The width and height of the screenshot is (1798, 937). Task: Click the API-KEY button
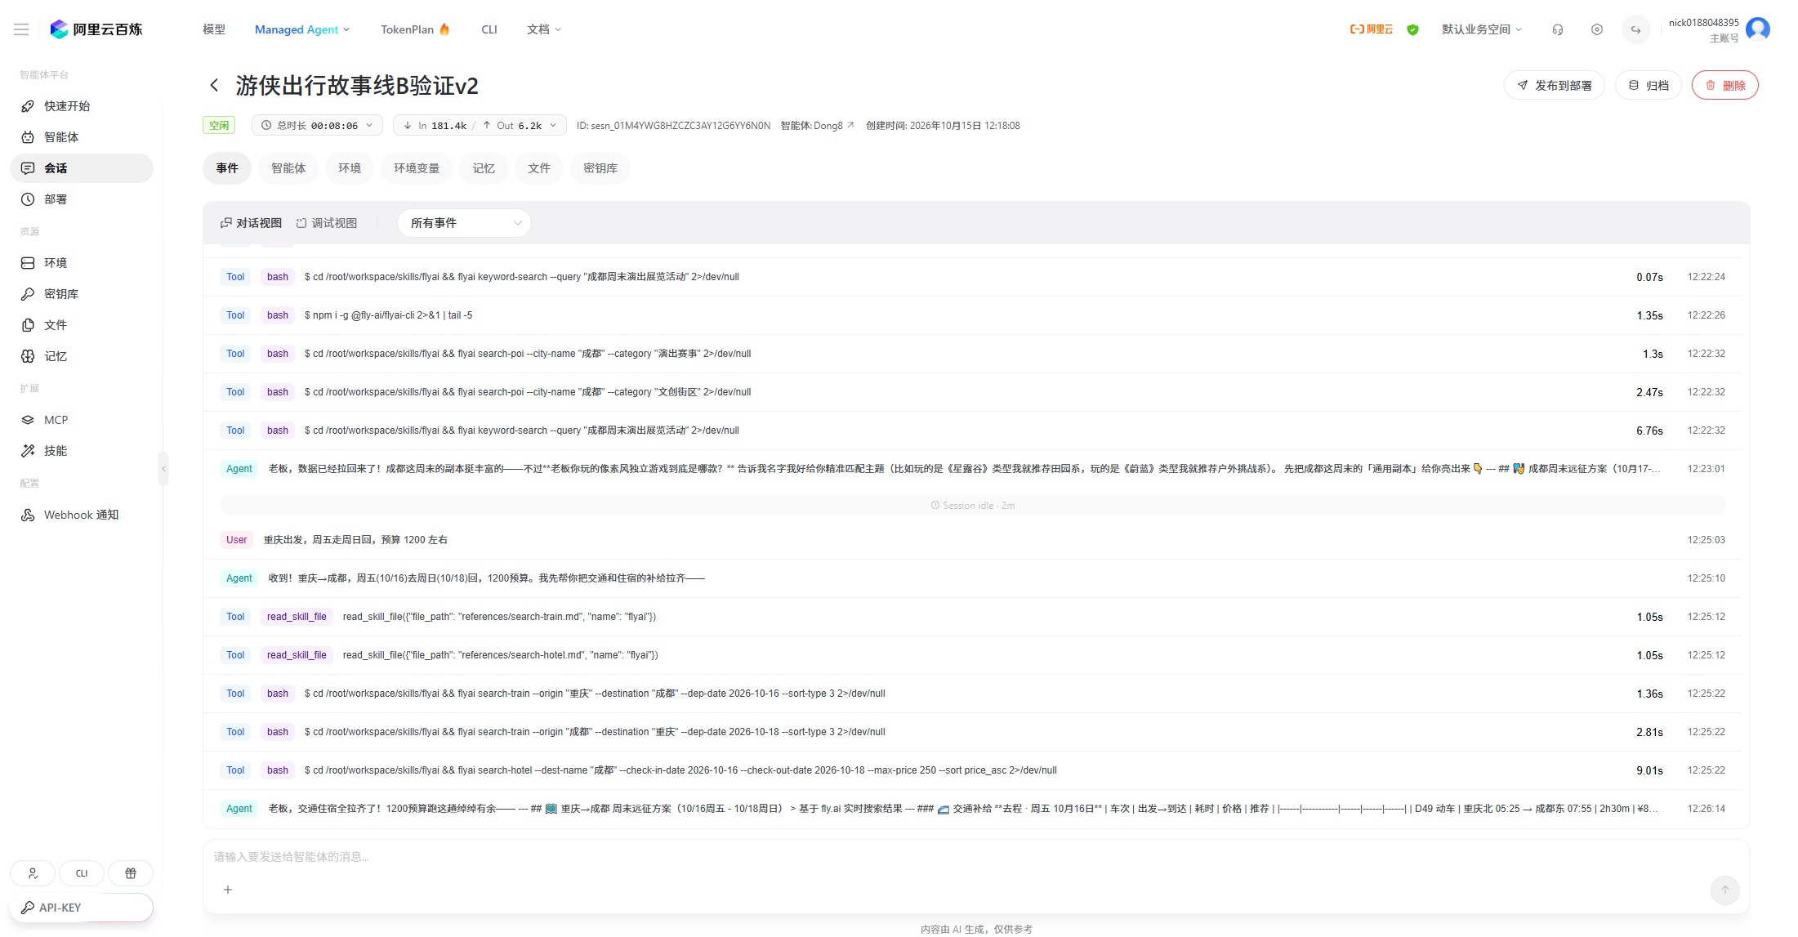click(82, 908)
